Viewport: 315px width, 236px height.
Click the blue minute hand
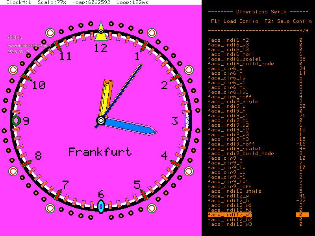pos(130,126)
